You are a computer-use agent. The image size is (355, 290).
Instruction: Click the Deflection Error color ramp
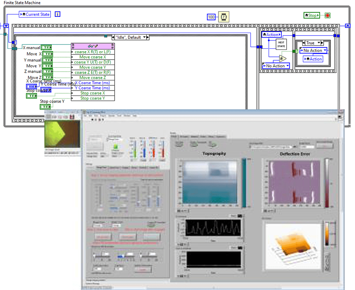pos(327,183)
